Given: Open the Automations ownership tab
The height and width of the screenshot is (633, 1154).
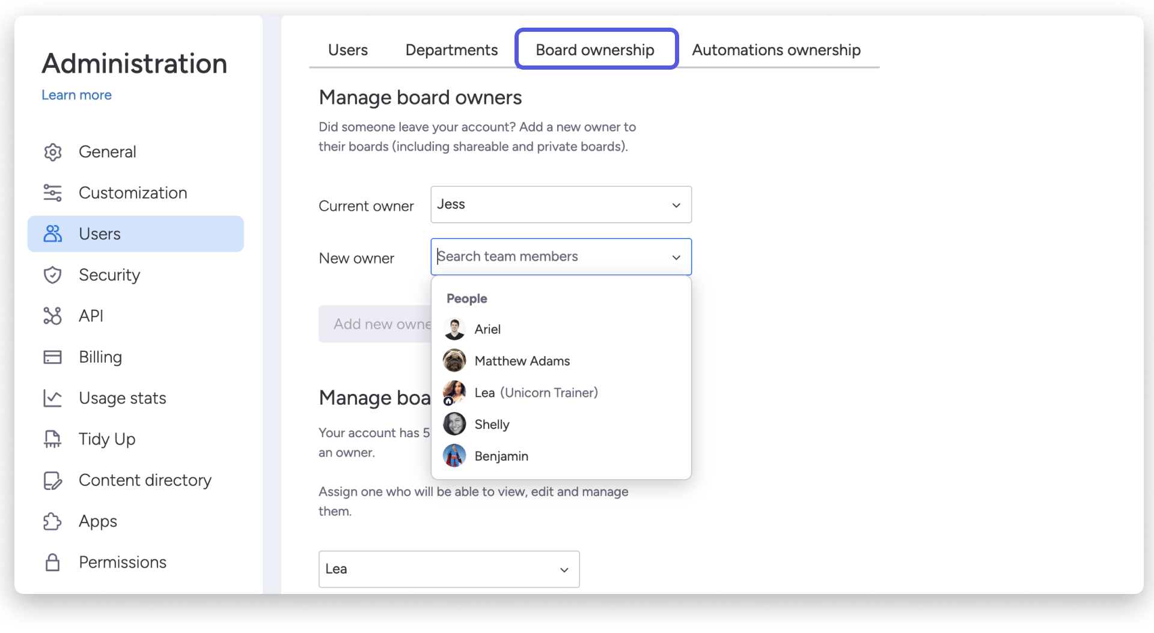Looking at the screenshot, I should 776,50.
